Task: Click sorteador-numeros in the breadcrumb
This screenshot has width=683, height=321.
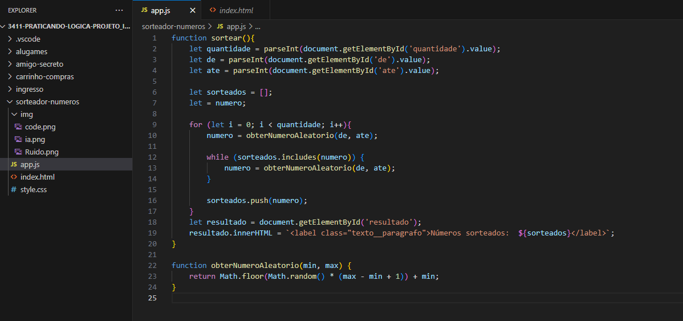Action: [x=173, y=26]
